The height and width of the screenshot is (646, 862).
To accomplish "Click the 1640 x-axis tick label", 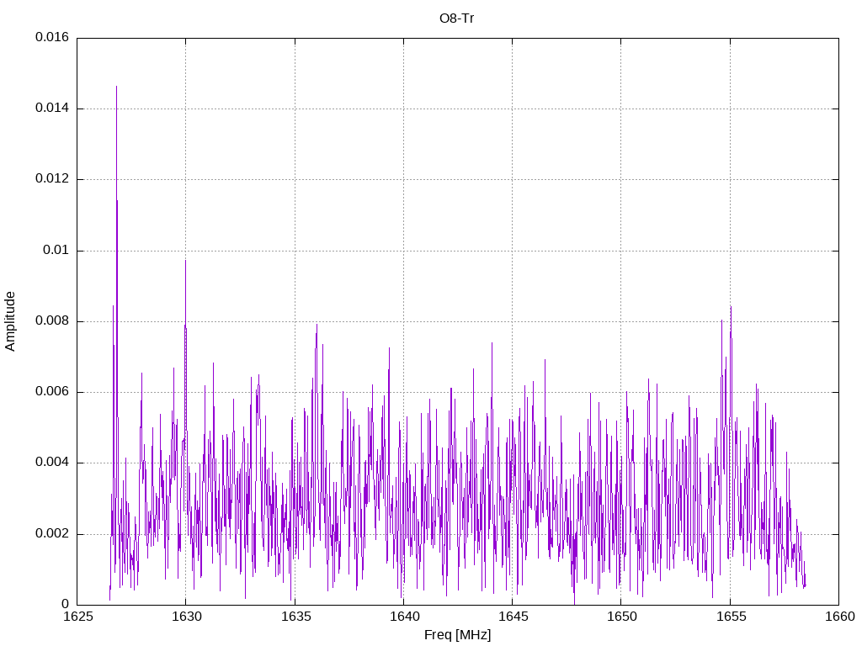I will 403,617.
